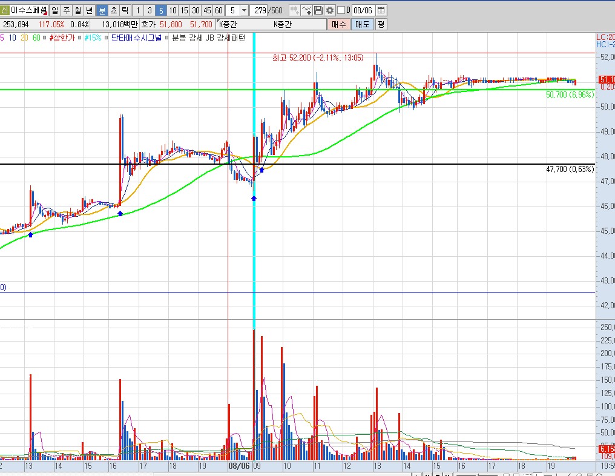
Task: Click the 평 button
Action: pos(381,24)
